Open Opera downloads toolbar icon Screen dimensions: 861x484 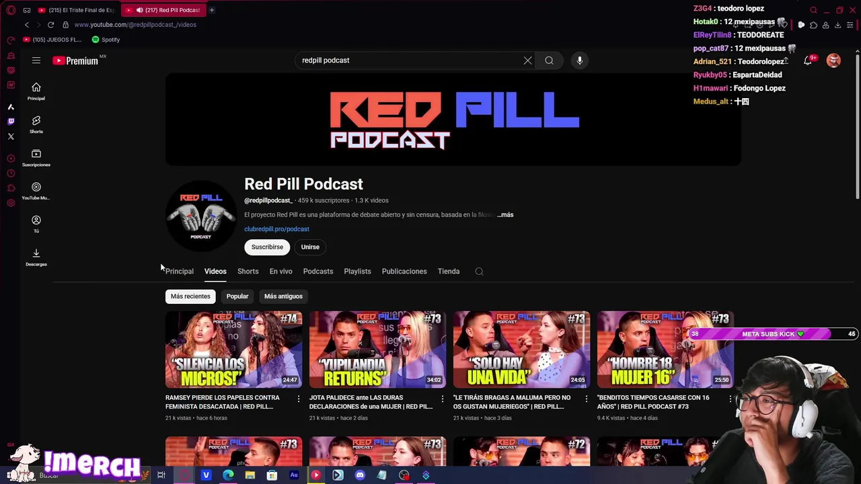[837, 25]
